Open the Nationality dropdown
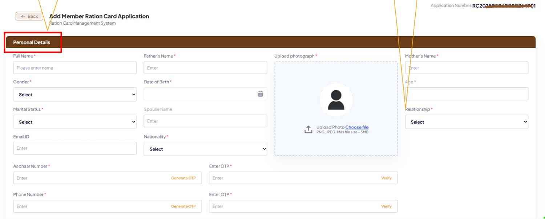The image size is (545, 219). pos(206,149)
